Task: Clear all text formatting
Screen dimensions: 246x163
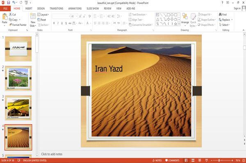Action: pos(89,16)
